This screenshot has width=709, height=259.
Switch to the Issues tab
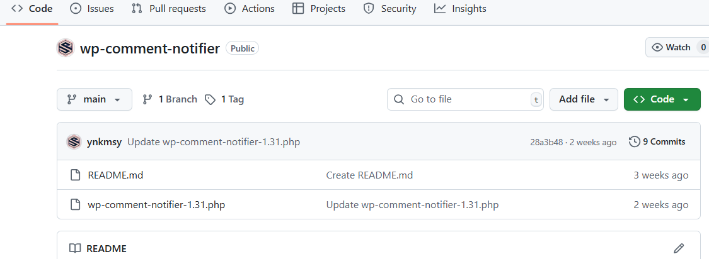92,9
